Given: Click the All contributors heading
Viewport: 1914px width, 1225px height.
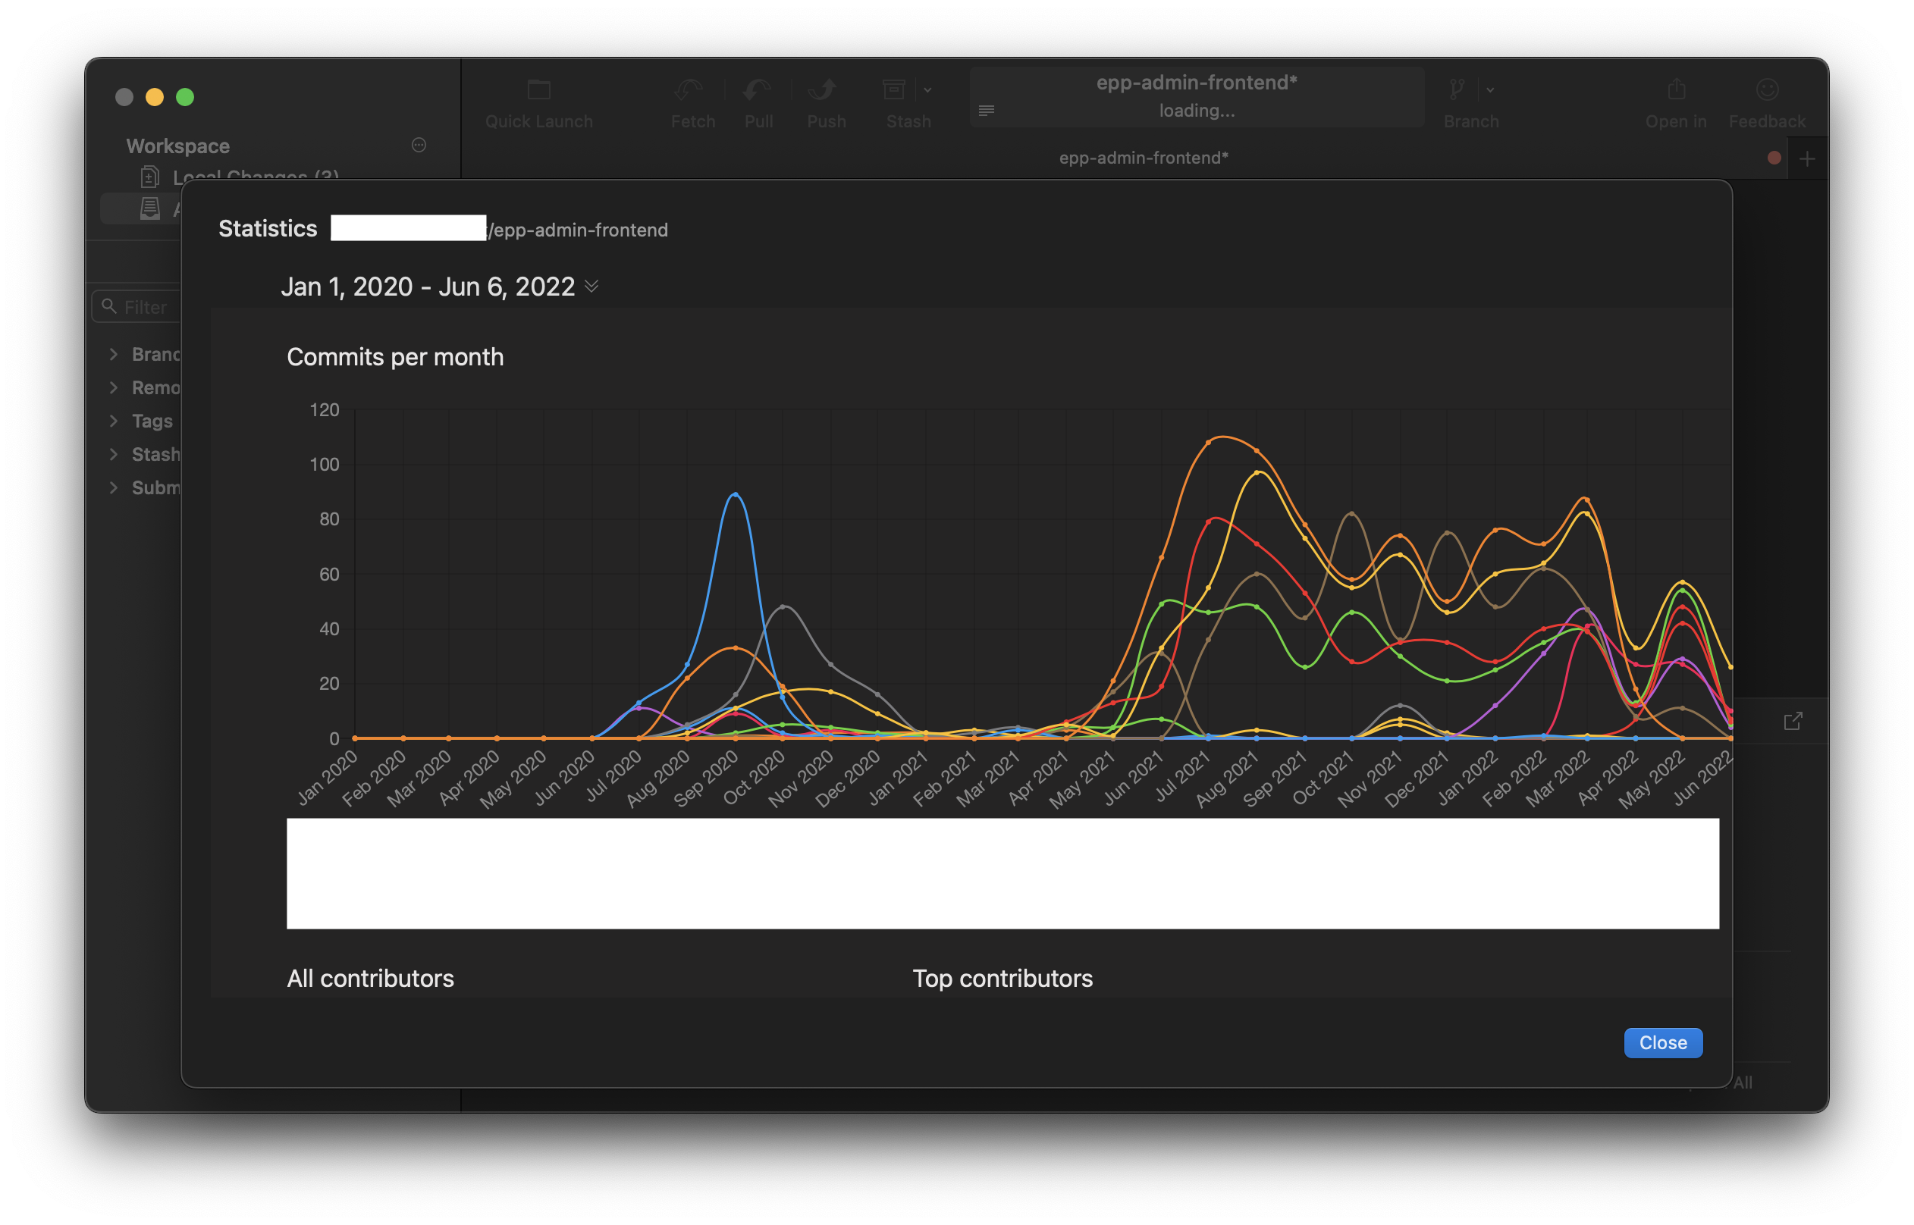Looking at the screenshot, I should 370,978.
